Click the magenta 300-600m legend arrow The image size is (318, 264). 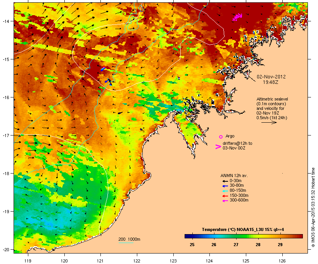pos(225,201)
